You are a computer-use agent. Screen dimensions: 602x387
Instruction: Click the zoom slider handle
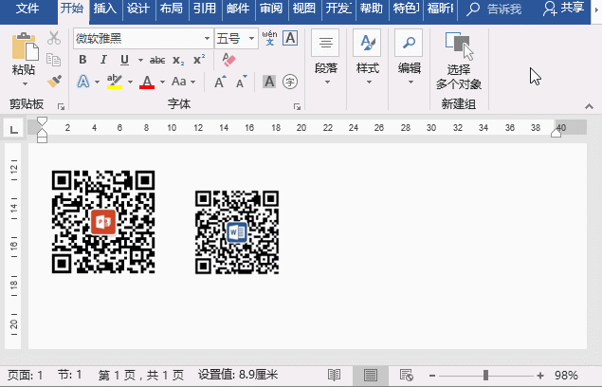[x=485, y=375]
